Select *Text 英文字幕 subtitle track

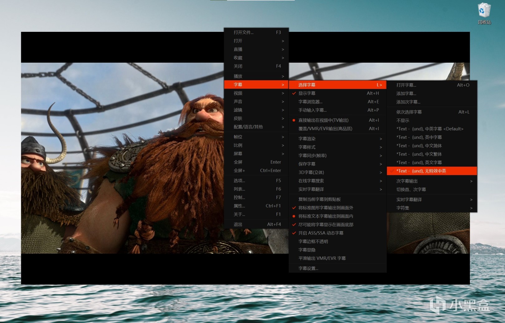point(432,162)
